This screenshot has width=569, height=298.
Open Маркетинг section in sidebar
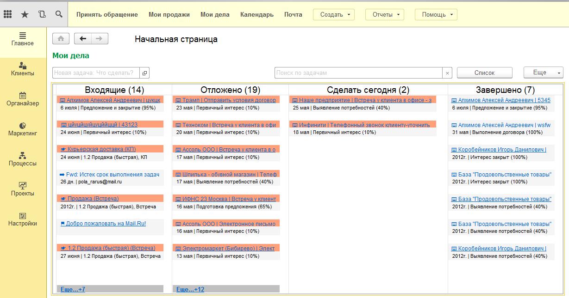click(x=23, y=129)
